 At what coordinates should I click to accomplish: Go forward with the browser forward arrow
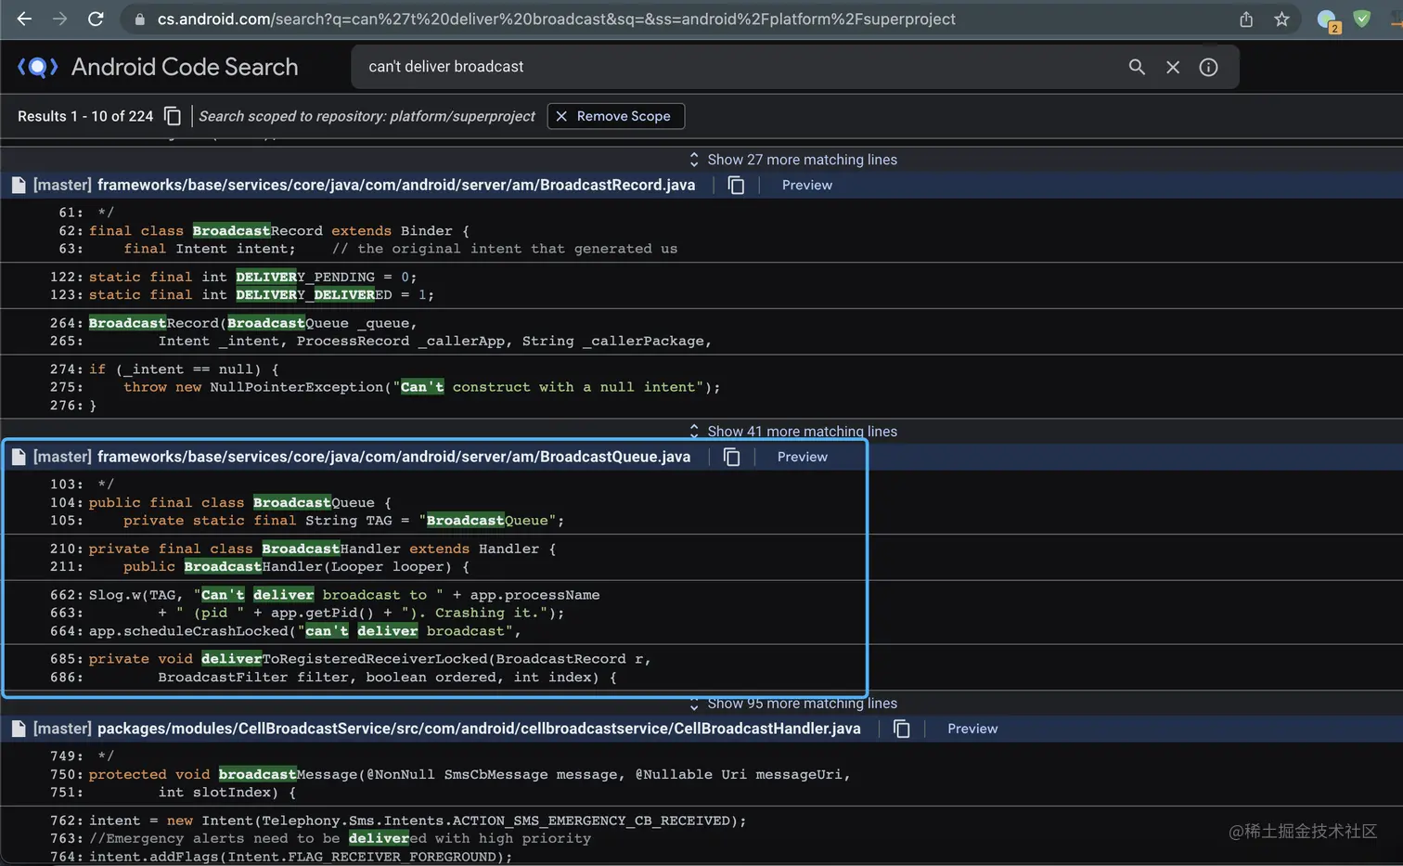[x=59, y=19]
